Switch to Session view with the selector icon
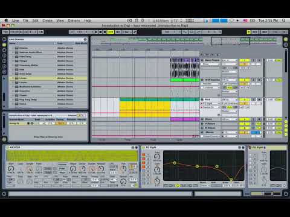The height and width of the screenshot is (217, 290). pos(286,45)
